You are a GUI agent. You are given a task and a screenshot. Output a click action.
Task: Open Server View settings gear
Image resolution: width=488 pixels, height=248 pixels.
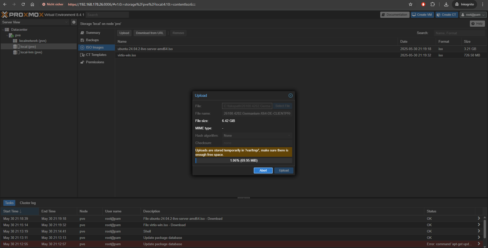tap(74, 22)
